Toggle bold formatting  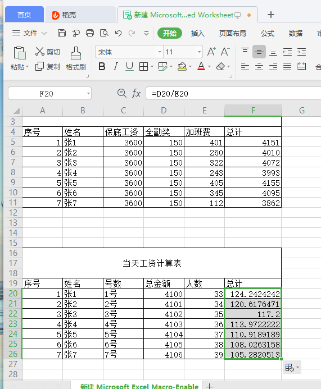point(102,66)
